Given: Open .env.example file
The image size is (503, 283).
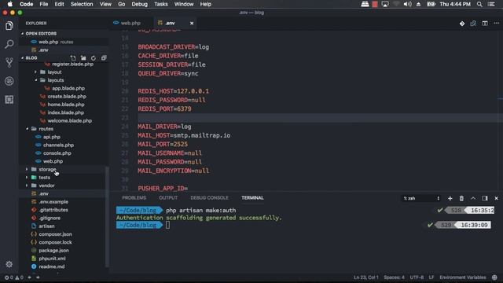Looking at the screenshot, I should (x=53, y=202).
